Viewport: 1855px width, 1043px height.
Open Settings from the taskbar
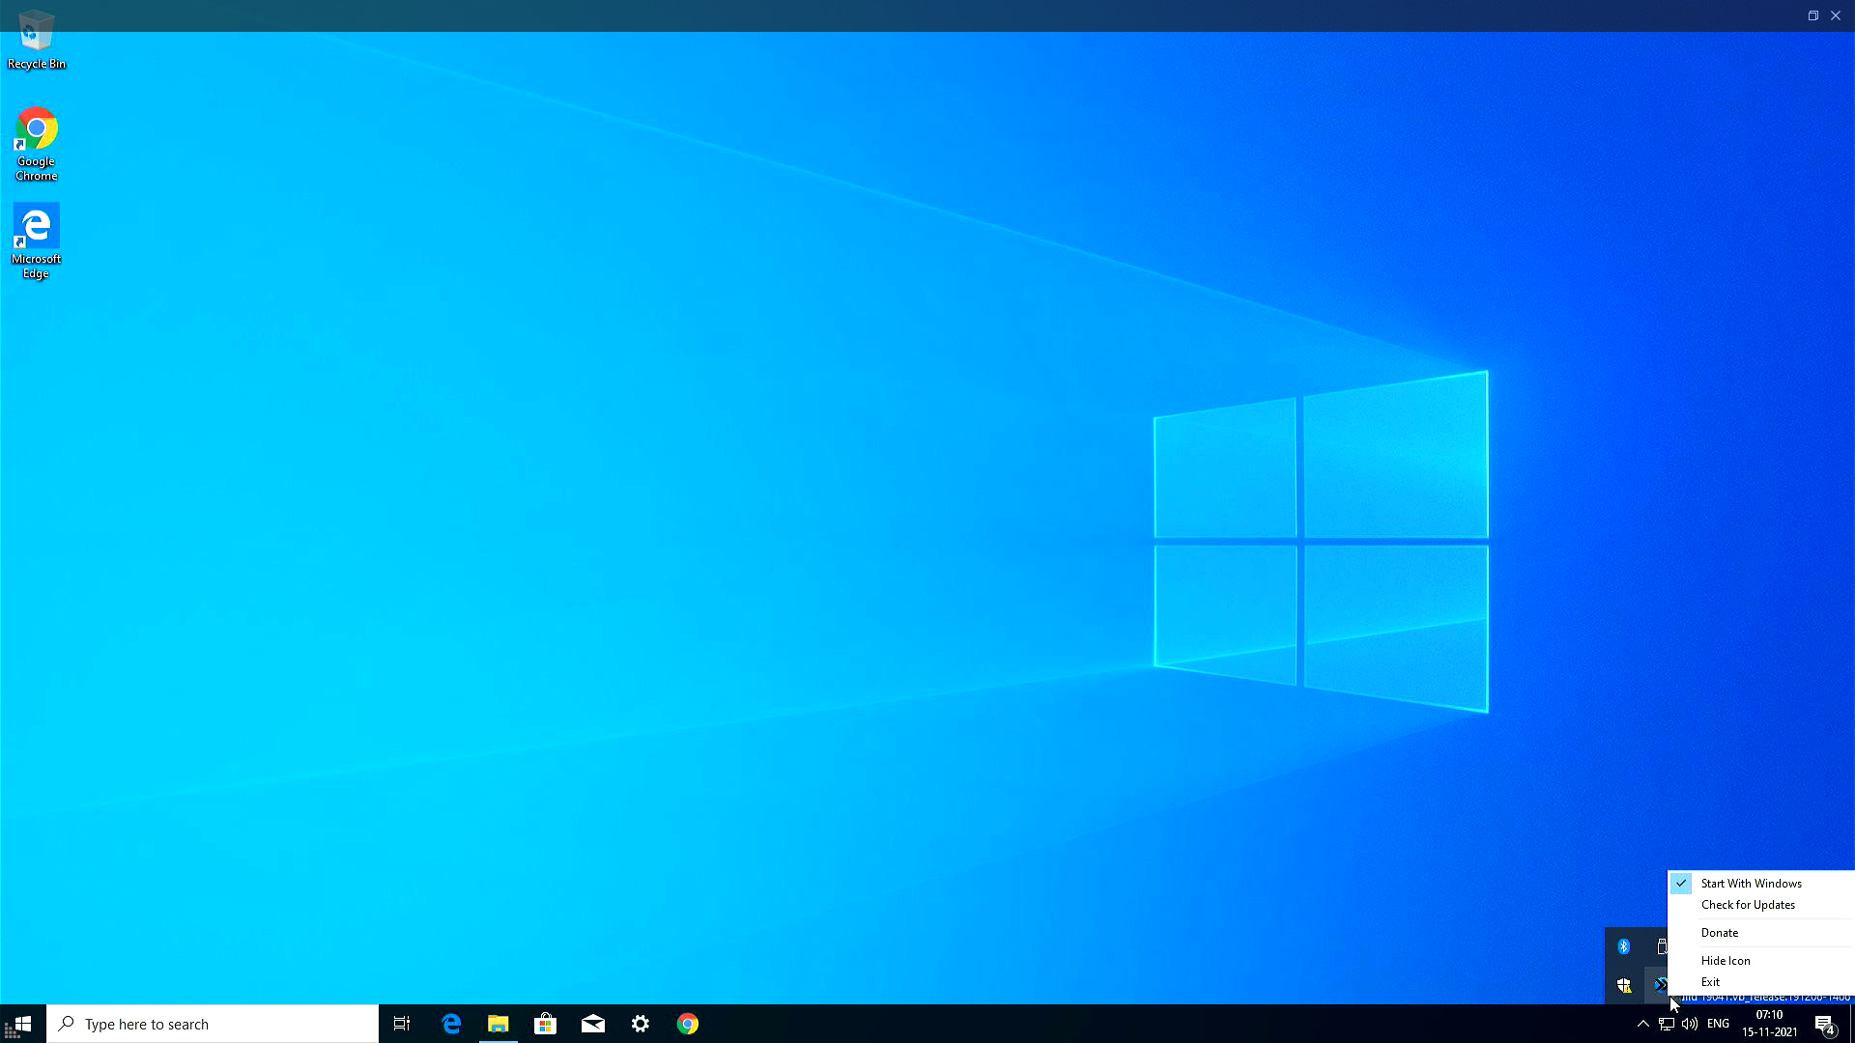(641, 1024)
